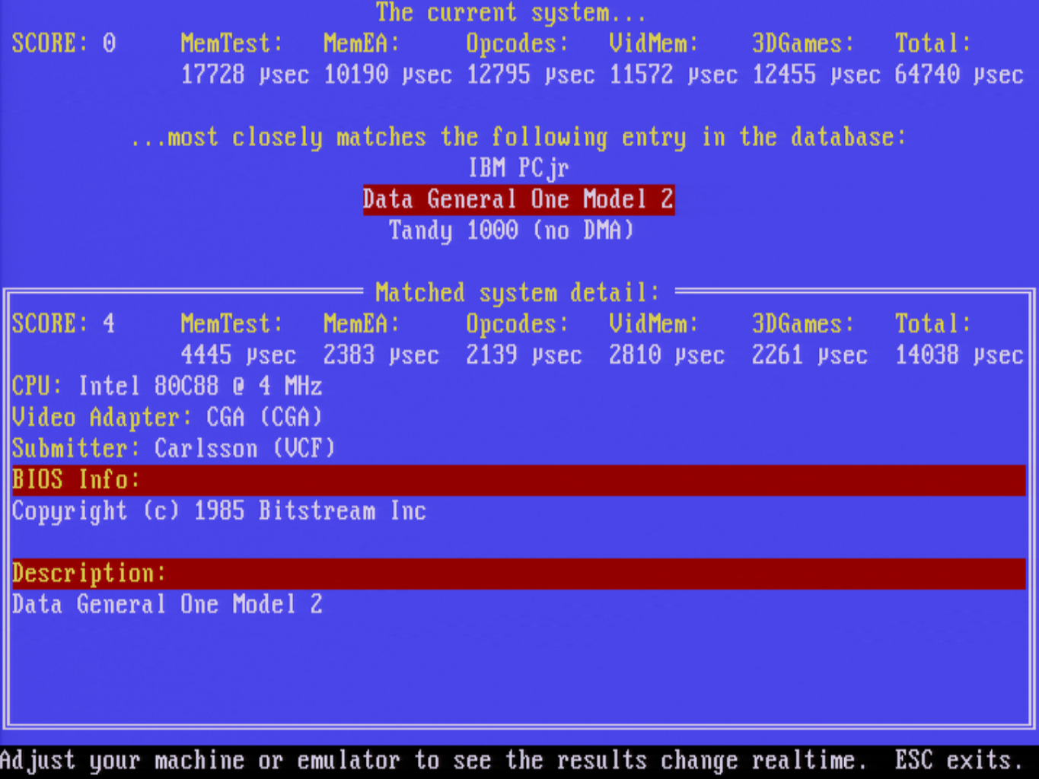Click the 'The current system...' heading
1039x779 pixels.
pyautogui.click(x=512, y=13)
